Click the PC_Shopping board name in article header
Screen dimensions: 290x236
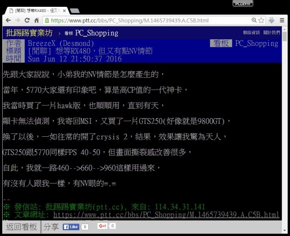point(256,43)
